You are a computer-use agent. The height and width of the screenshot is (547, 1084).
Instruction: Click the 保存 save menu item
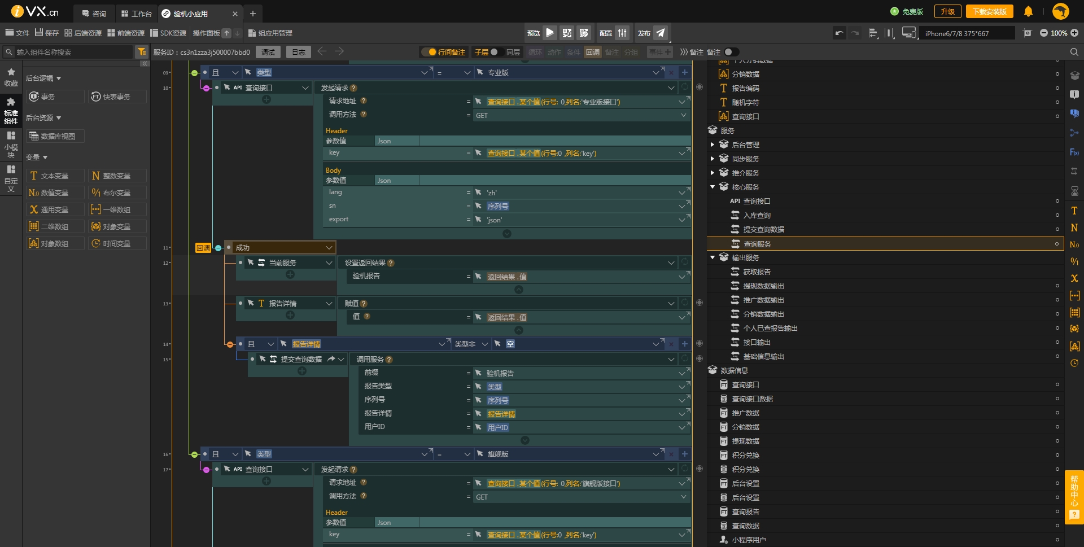pyautogui.click(x=47, y=33)
